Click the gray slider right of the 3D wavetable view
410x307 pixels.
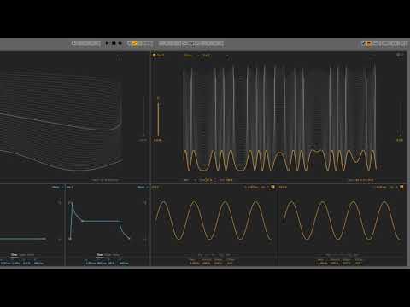point(143,117)
